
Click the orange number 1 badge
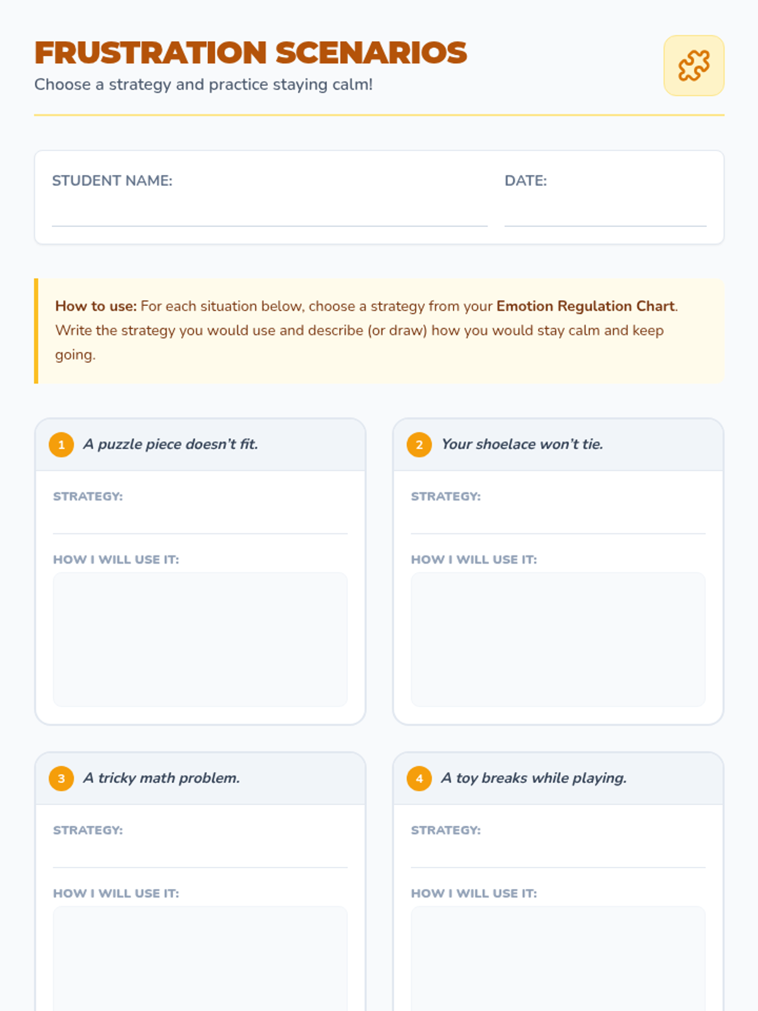click(61, 445)
